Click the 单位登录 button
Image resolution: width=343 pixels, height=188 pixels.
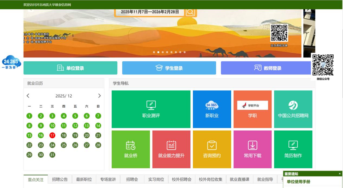(x=70, y=68)
